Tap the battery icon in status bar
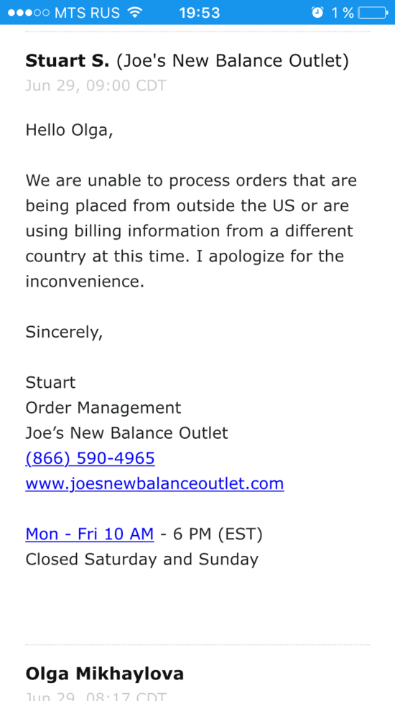Viewport: 395px width, 701px height. (373, 12)
